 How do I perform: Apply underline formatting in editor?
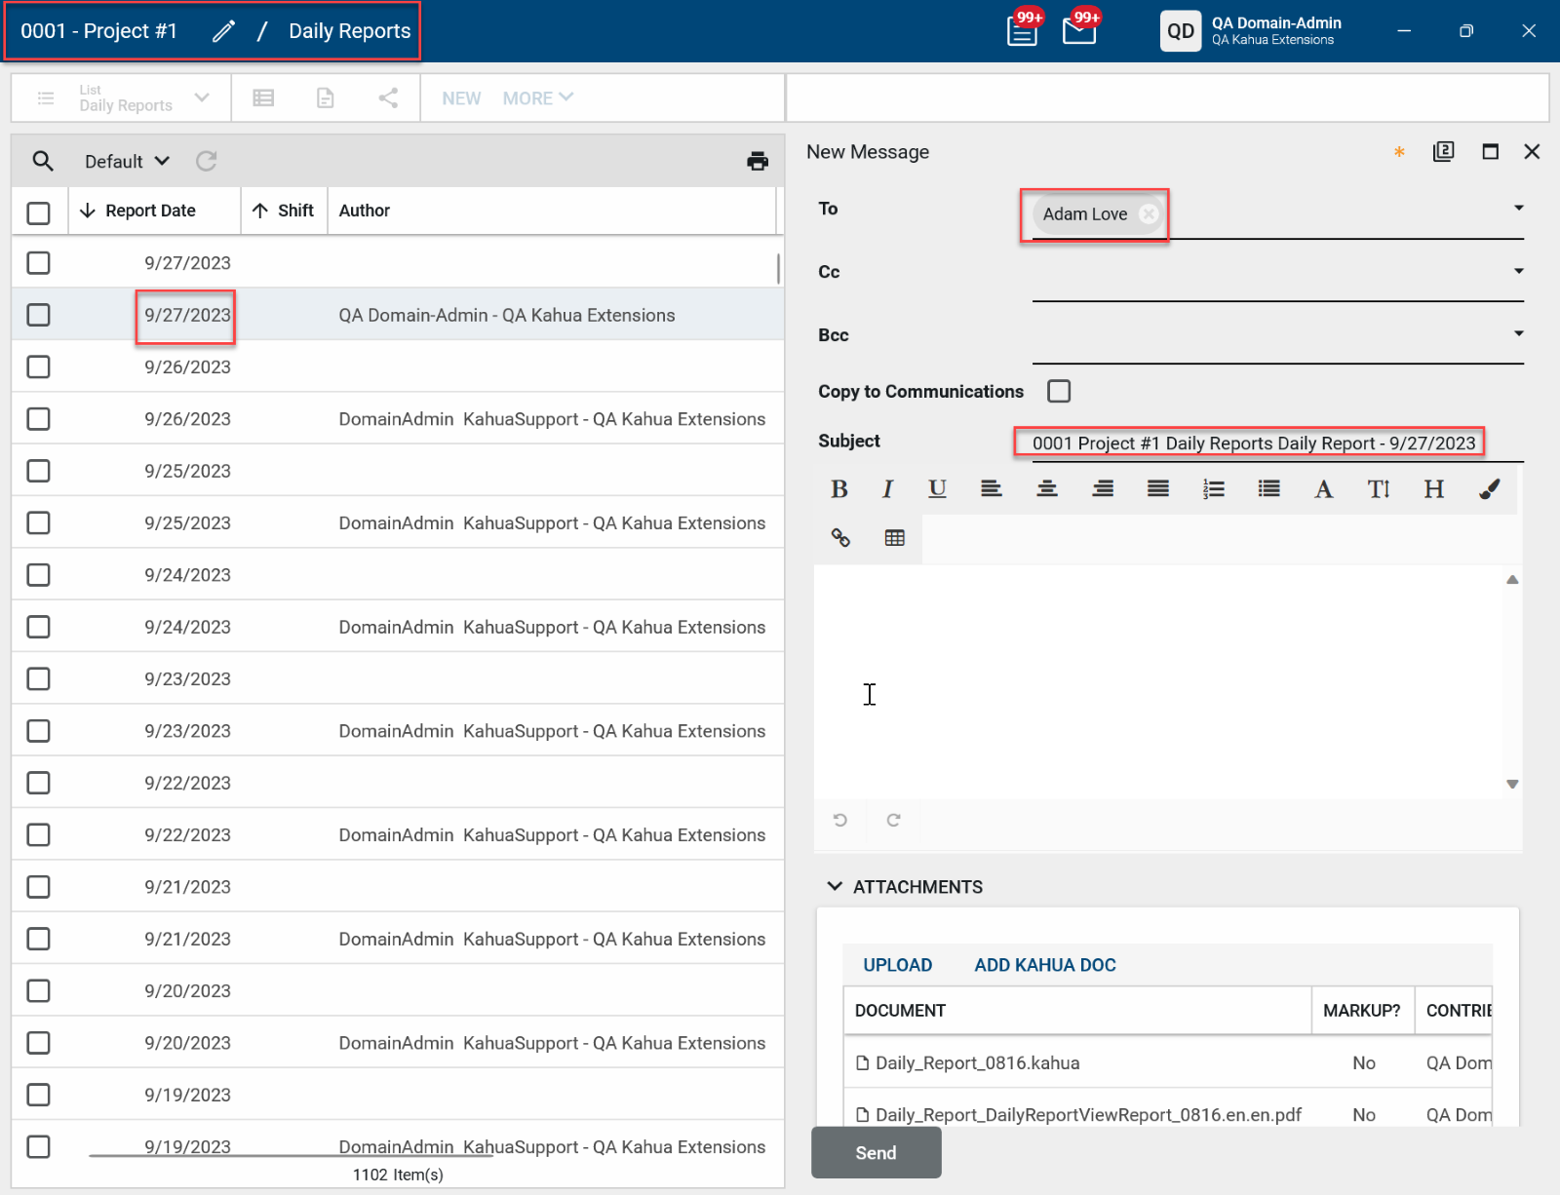pyautogui.click(x=937, y=489)
